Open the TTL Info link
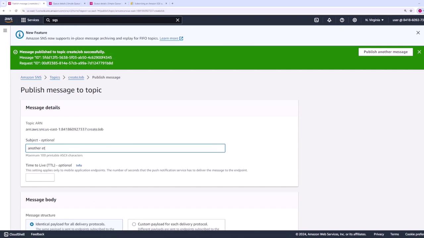 [79, 165]
